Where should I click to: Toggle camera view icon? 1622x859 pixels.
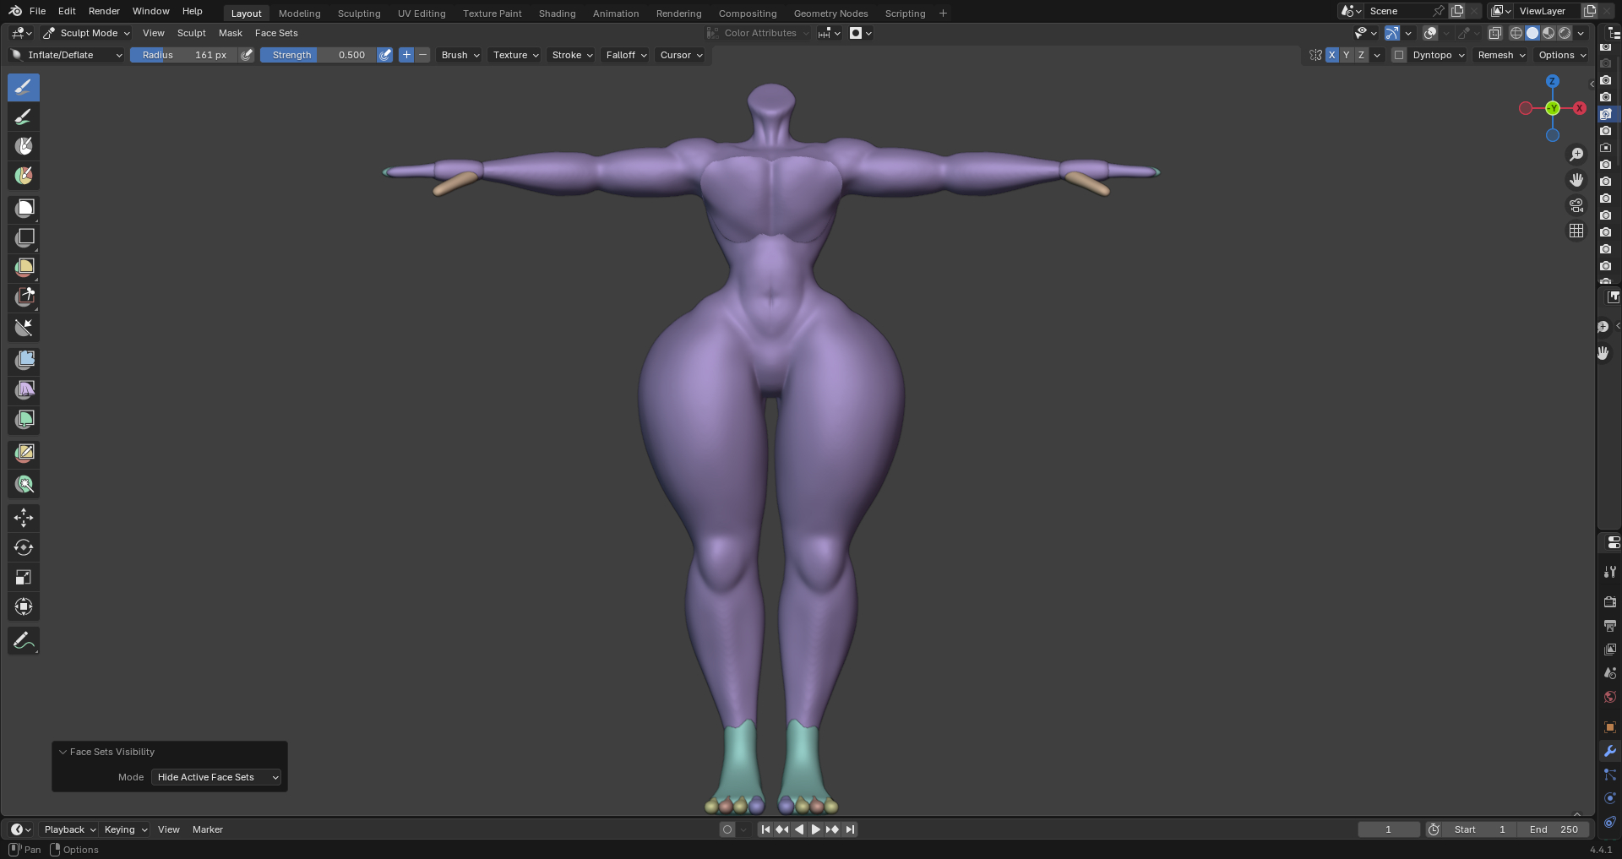[1576, 205]
